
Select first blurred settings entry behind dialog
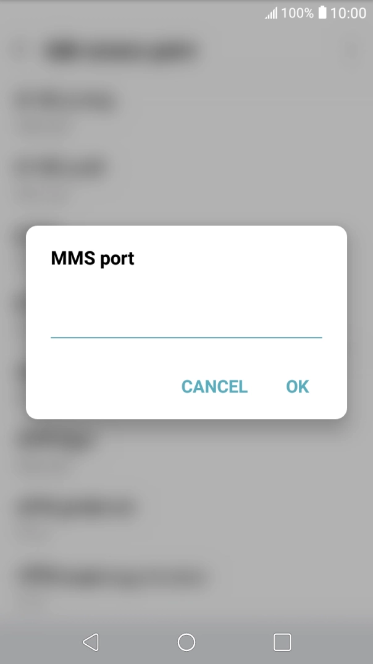point(186,112)
